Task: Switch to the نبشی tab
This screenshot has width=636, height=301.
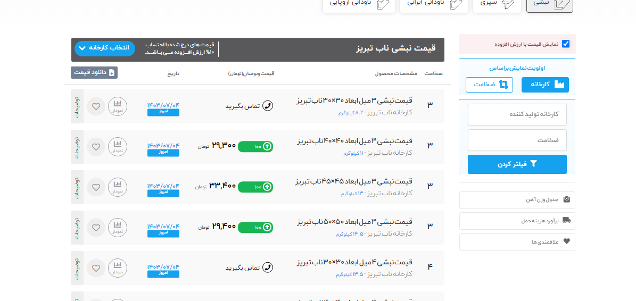Action: coord(549,4)
